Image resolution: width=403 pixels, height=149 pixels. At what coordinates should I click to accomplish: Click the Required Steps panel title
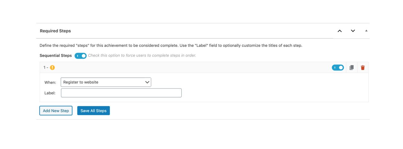55,31
